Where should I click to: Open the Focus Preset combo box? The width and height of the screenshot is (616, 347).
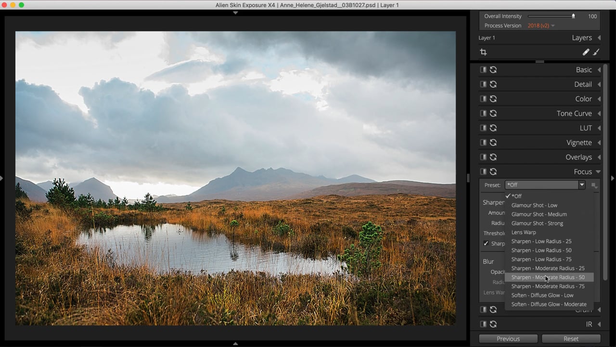[x=545, y=185]
